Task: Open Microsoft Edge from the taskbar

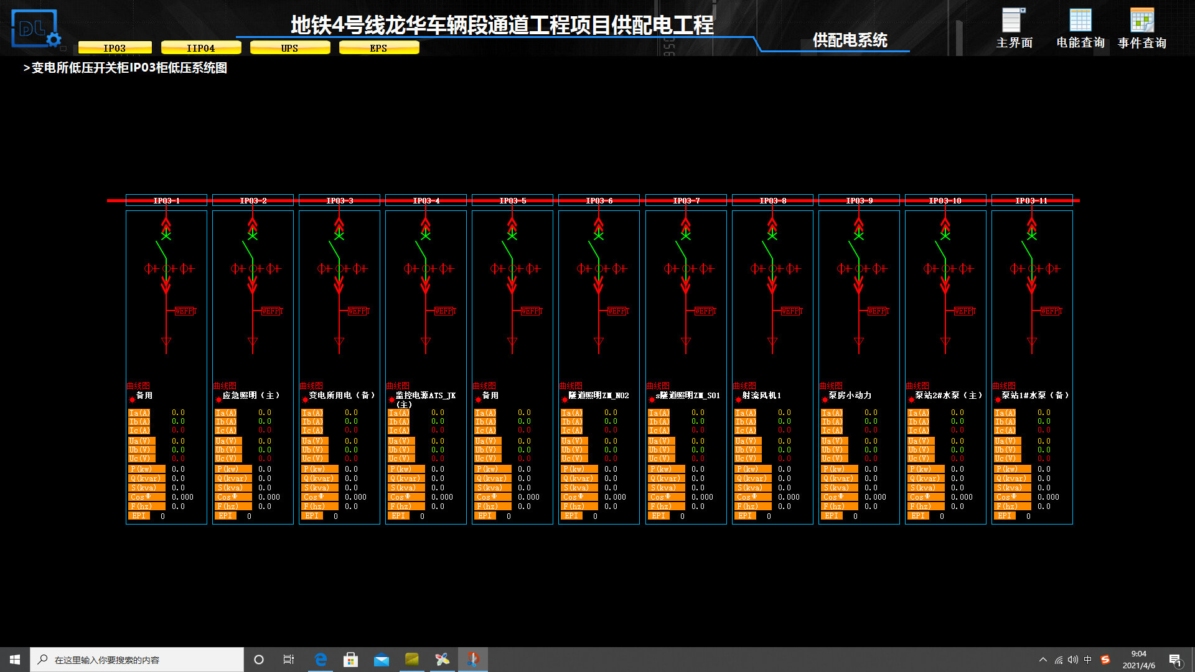Action: (x=321, y=660)
